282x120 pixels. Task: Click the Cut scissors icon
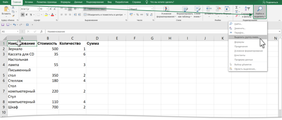(13, 7)
